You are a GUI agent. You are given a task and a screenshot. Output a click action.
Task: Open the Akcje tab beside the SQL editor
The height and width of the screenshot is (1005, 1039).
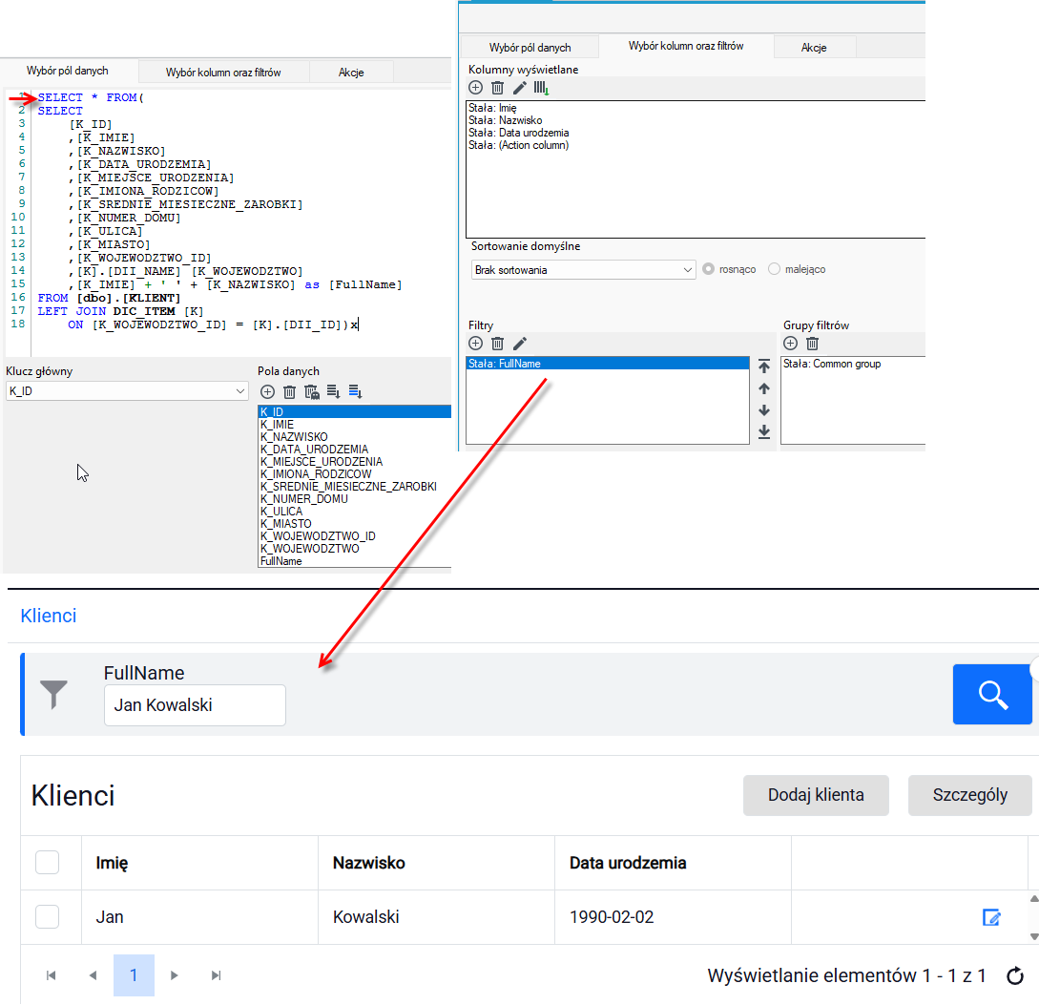tap(351, 73)
